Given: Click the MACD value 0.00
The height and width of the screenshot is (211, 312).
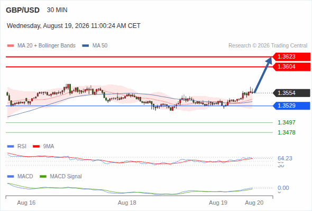Looking at the screenshot, I should pos(283,188).
